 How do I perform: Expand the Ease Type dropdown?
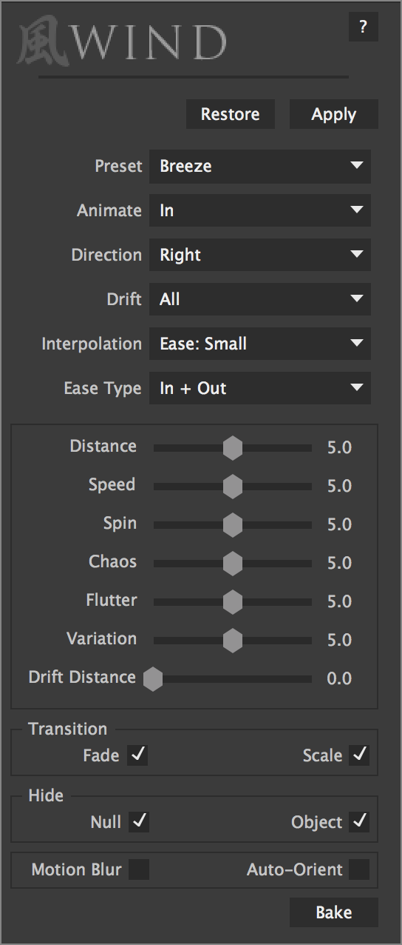pyautogui.click(x=260, y=388)
